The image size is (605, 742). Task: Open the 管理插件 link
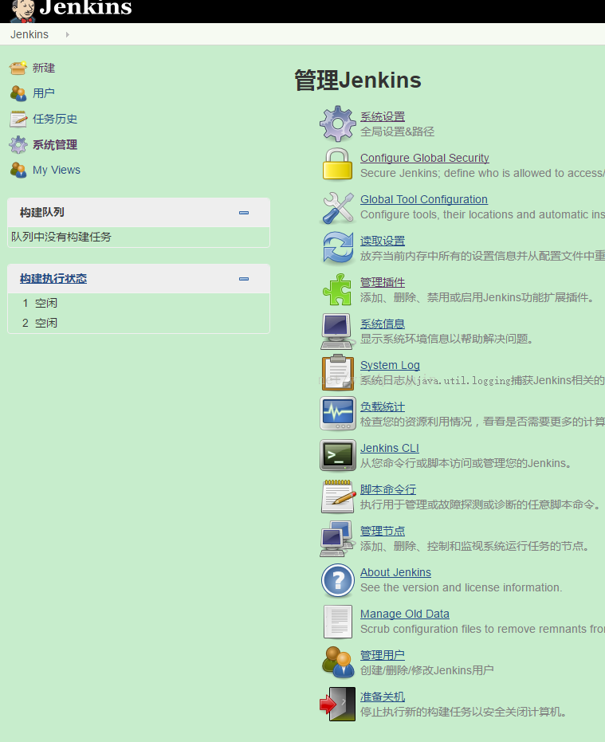[x=383, y=282]
